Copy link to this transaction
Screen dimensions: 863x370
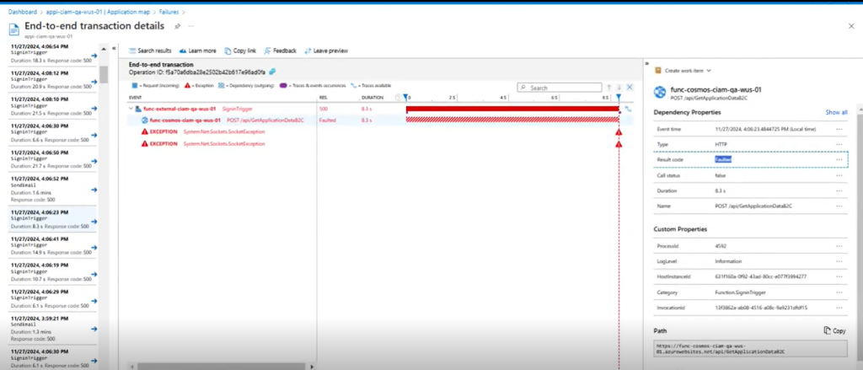[x=240, y=51]
